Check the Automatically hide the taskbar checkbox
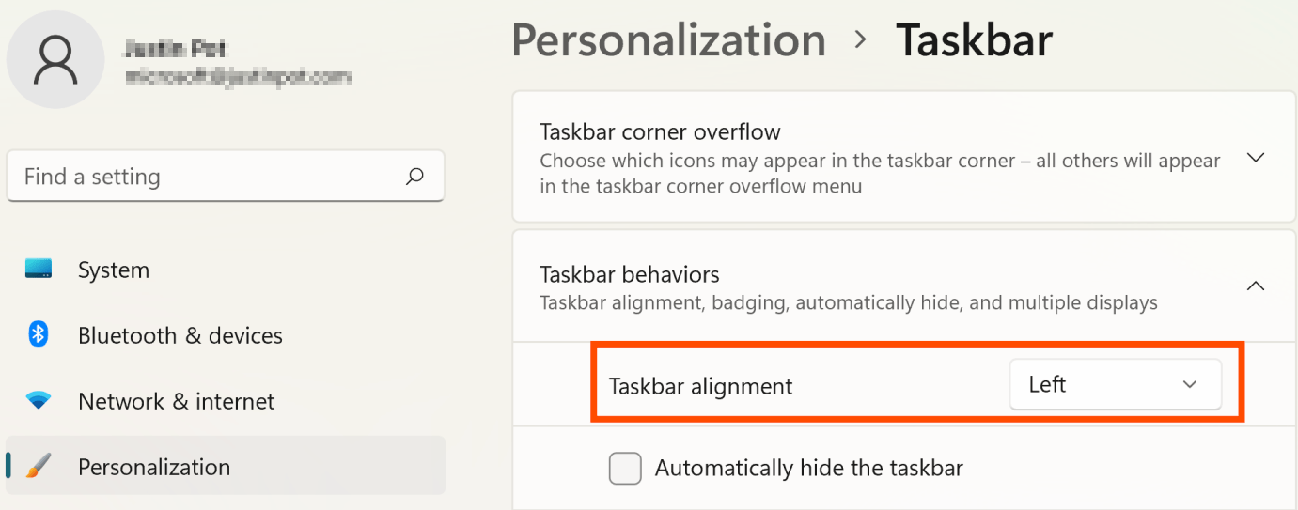The height and width of the screenshot is (510, 1298). (x=625, y=468)
